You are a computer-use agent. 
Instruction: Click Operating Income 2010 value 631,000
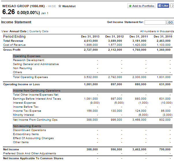(x=165, y=84)
